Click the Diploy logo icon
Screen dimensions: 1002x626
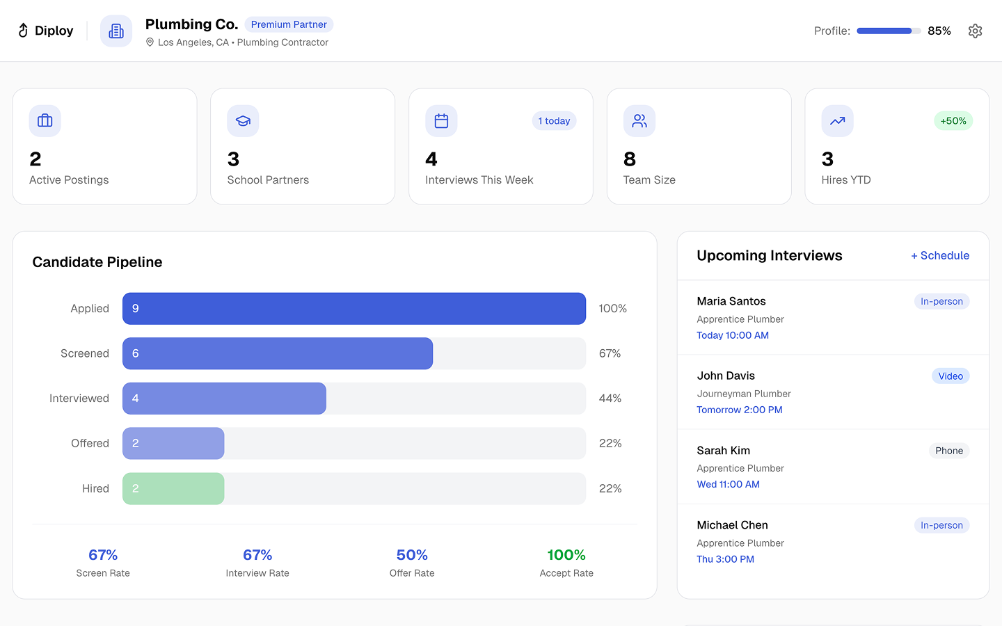(x=23, y=31)
